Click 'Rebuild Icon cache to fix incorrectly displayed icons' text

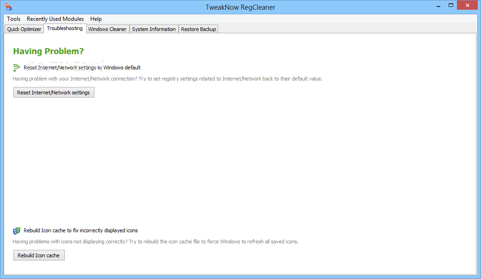[x=81, y=230]
